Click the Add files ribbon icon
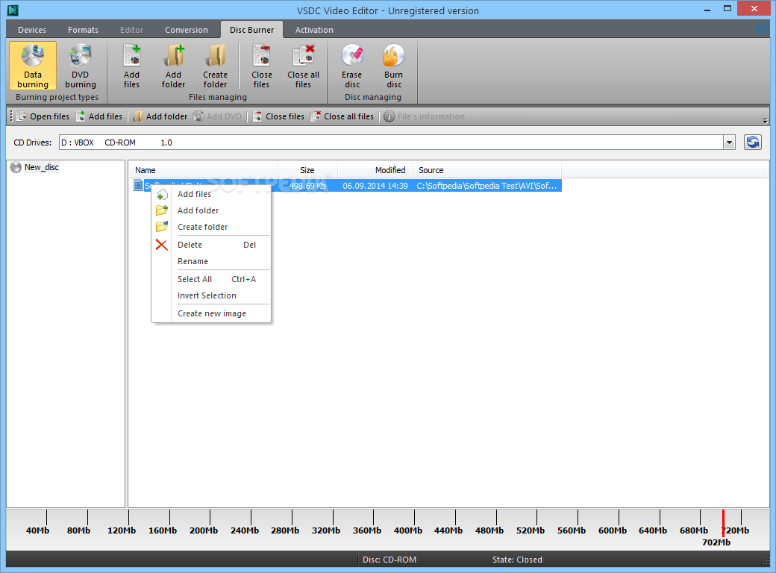The width and height of the screenshot is (776, 573). point(131,66)
